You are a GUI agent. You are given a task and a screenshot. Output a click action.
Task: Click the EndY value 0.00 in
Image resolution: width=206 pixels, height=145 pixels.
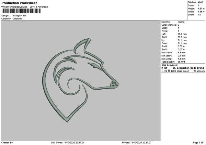click(x=181, y=50)
